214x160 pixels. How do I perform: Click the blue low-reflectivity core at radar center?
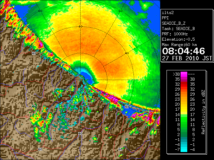click(87, 76)
